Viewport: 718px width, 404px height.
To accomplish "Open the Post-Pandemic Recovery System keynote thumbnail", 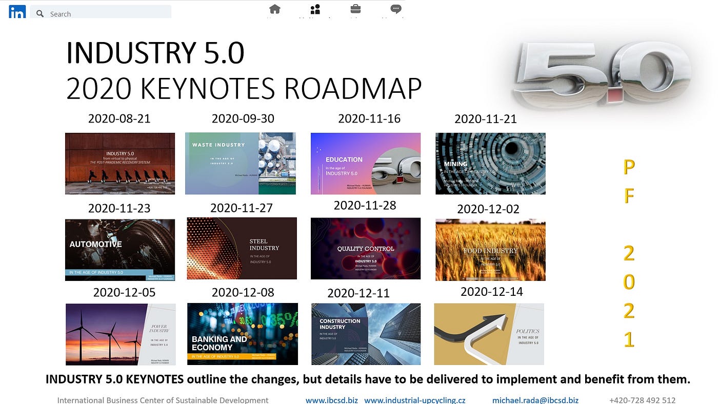I will click(x=120, y=164).
